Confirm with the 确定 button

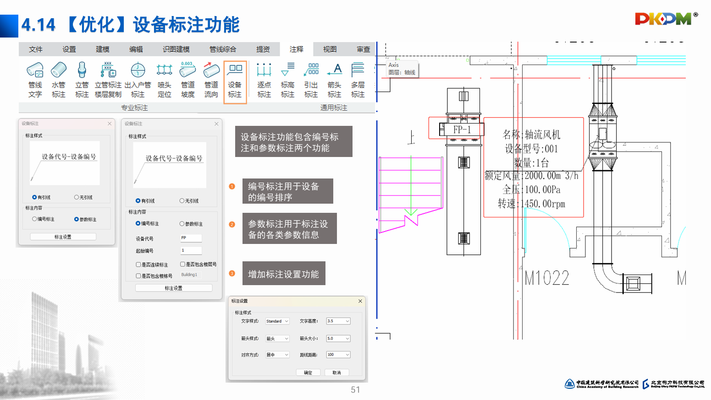tap(308, 373)
